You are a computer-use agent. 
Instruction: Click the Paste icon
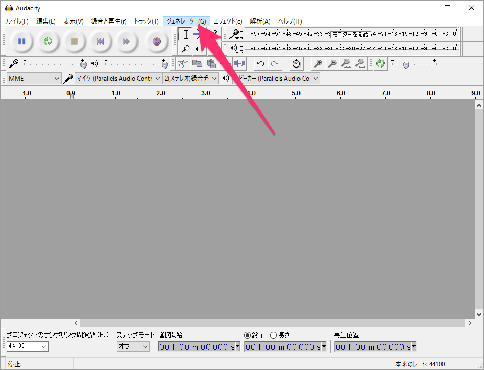click(x=211, y=64)
